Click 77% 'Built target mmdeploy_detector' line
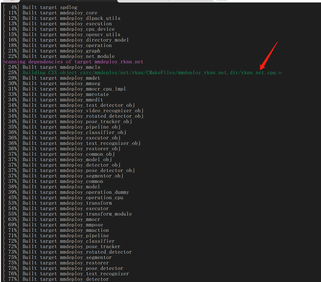This screenshot has height=282, width=321. [56, 279]
